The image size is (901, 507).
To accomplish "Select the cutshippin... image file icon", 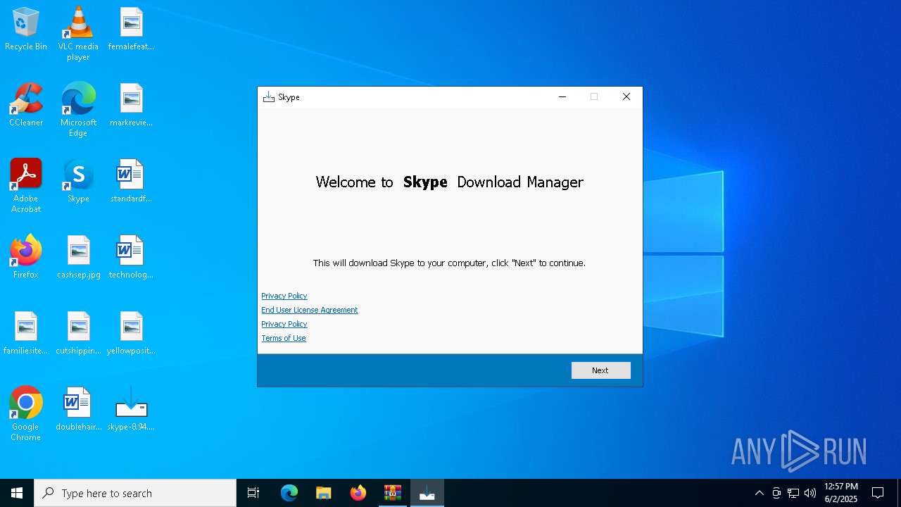I will [x=78, y=334].
